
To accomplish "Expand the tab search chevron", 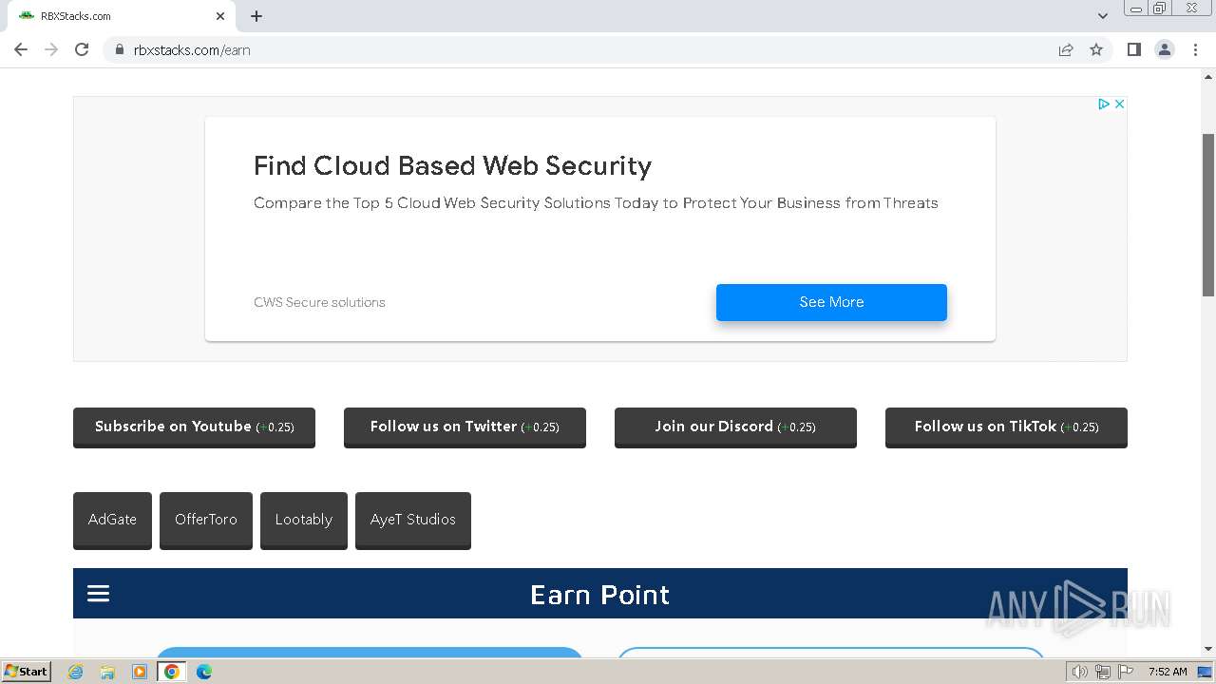I will click(x=1103, y=16).
